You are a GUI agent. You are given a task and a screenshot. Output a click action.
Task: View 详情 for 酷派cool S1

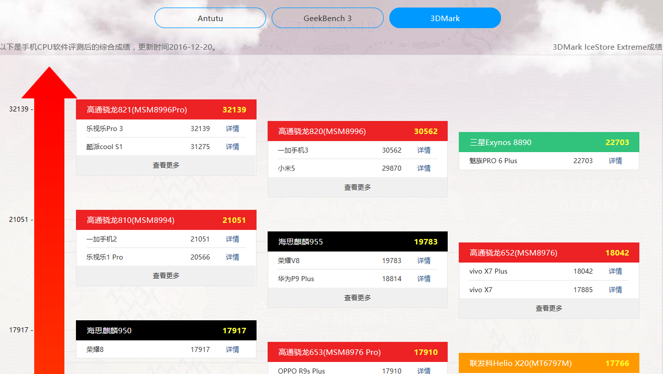(232, 147)
